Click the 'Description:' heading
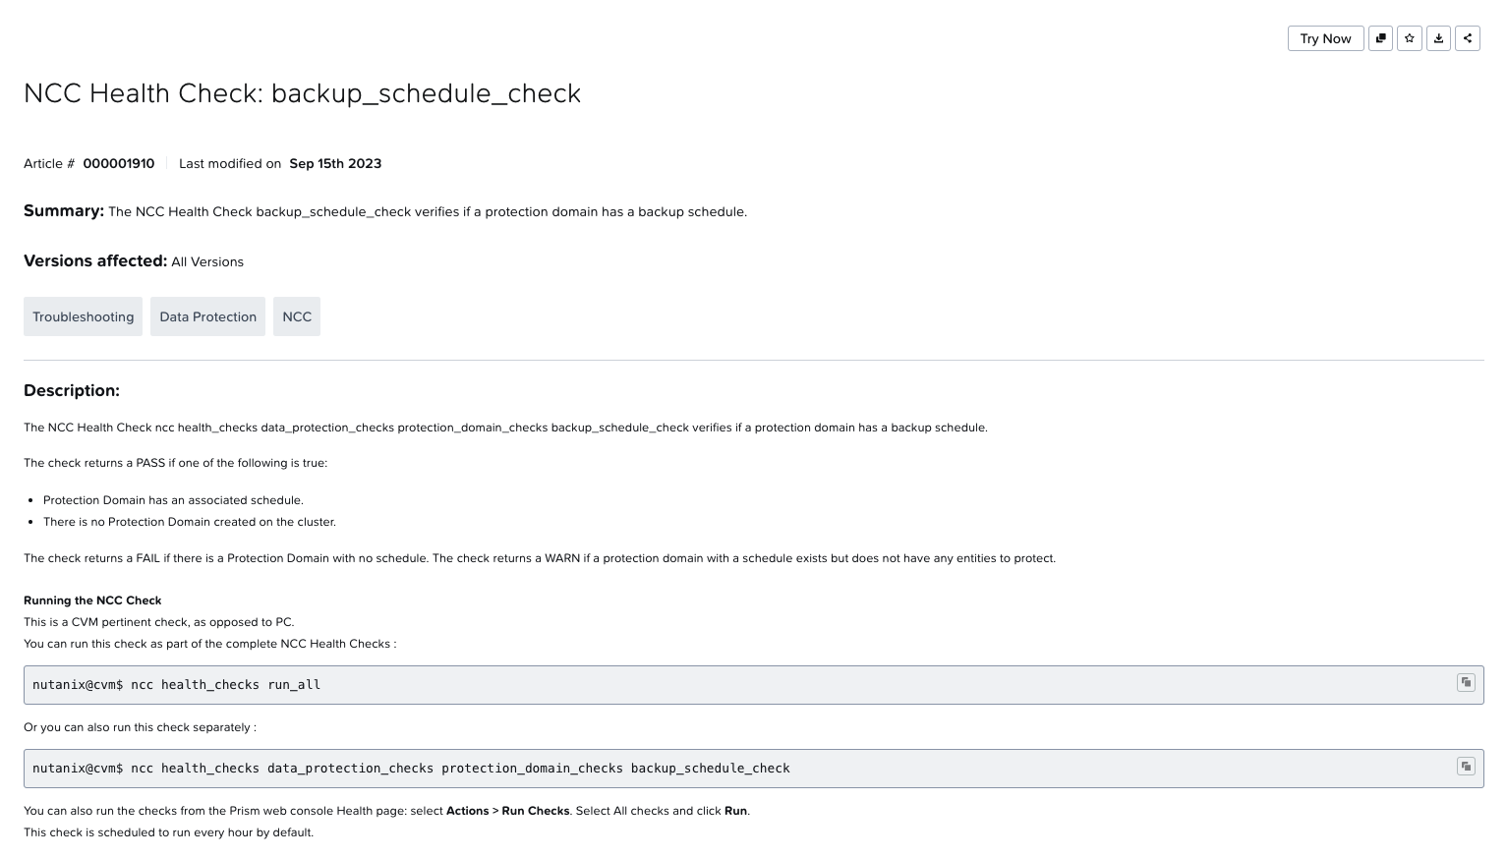The image size is (1507, 858). [72, 390]
